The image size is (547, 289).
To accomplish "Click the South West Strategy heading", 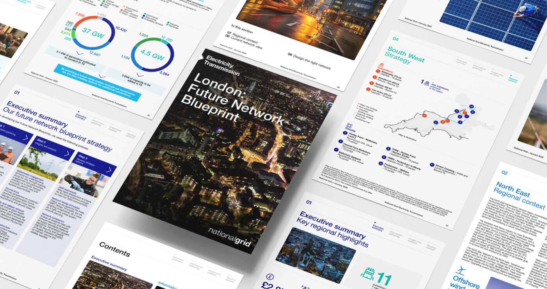I will (405, 56).
